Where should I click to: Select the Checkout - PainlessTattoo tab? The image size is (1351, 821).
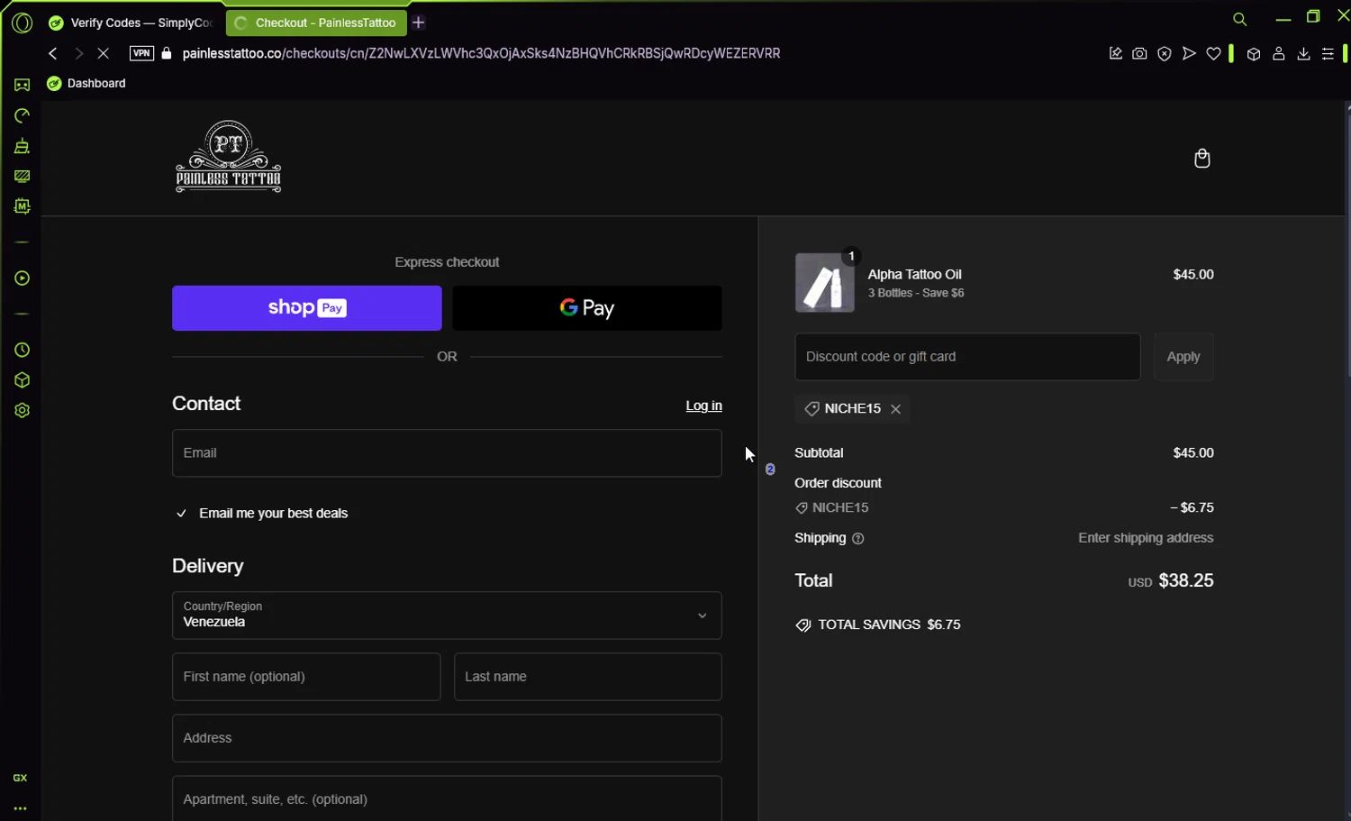[315, 23]
